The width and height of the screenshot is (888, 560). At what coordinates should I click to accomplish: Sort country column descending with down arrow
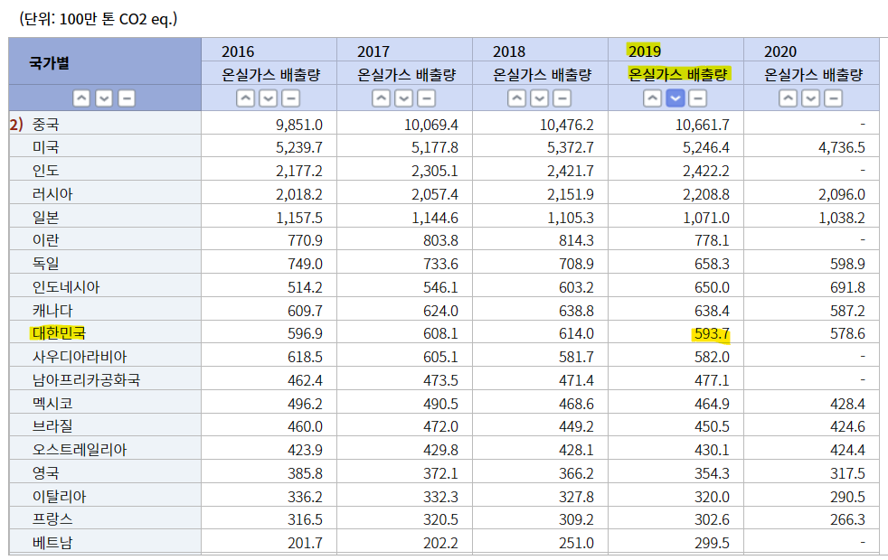click(x=104, y=98)
